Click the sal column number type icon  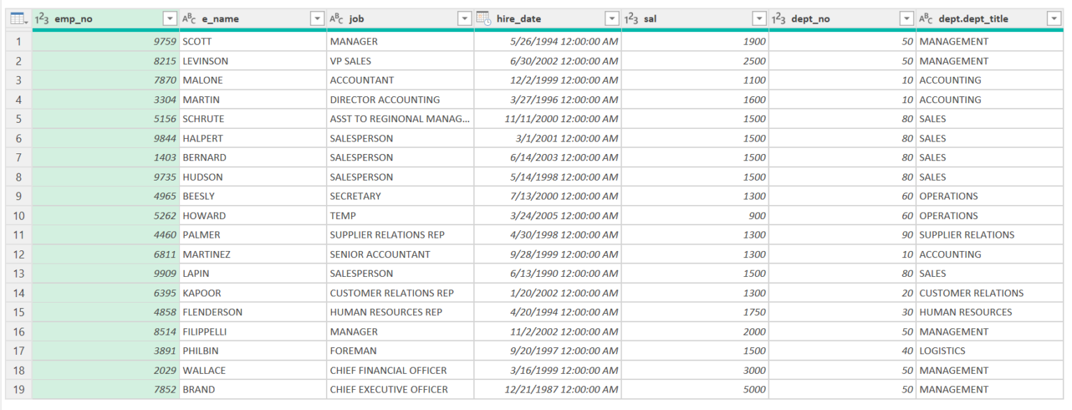(631, 19)
